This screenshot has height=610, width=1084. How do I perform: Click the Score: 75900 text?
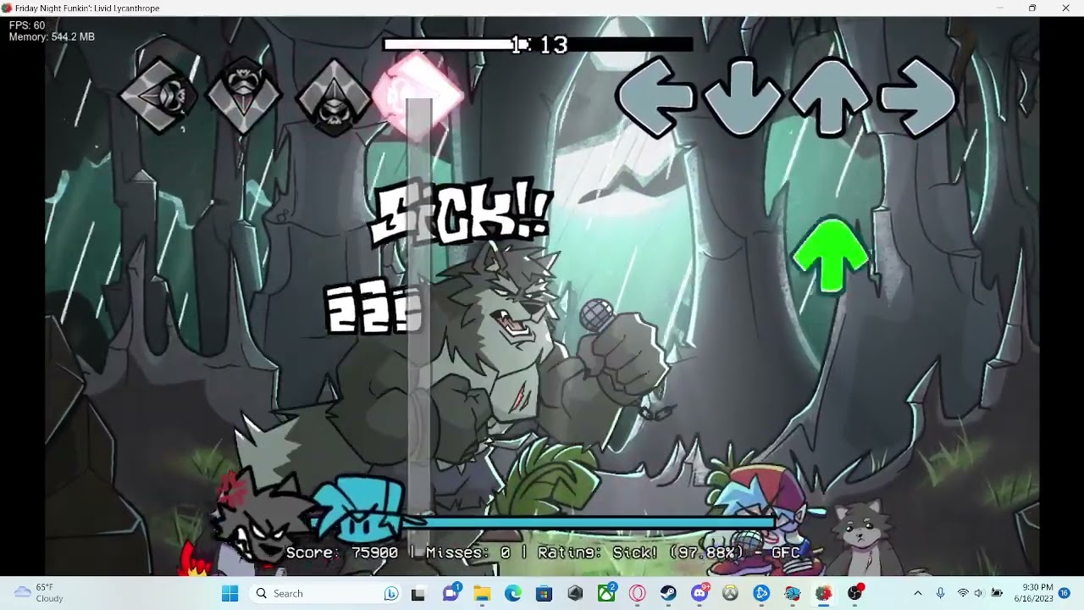click(x=342, y=552)
